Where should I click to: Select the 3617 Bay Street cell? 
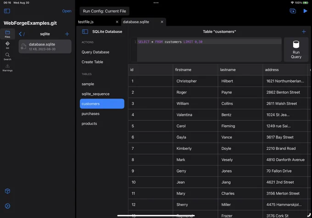pos(285,137)
